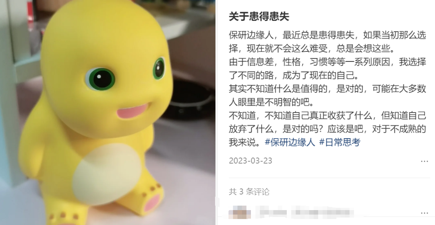Viewport: 435px width, 225px height.
Task: Click the 共 3 条评论 comment count
Action: [249, 192]
